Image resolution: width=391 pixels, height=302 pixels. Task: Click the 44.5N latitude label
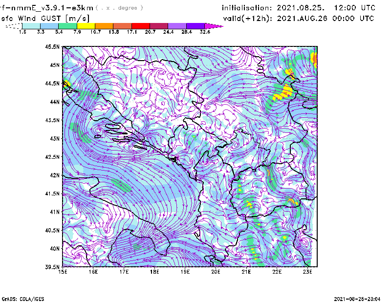pyautogui.click(x=52, y=83)
